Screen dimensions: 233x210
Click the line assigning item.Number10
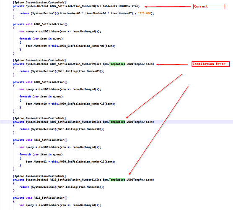(x=70, y=104)
